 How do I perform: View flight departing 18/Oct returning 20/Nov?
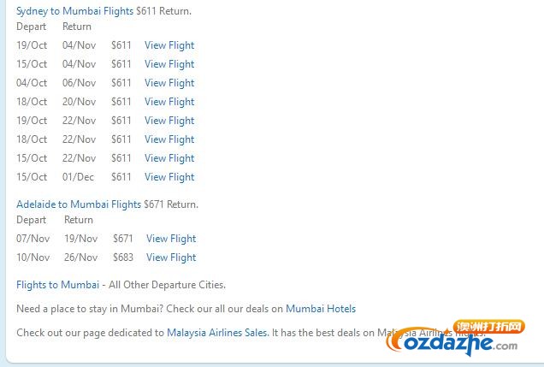tap(169, 102)
